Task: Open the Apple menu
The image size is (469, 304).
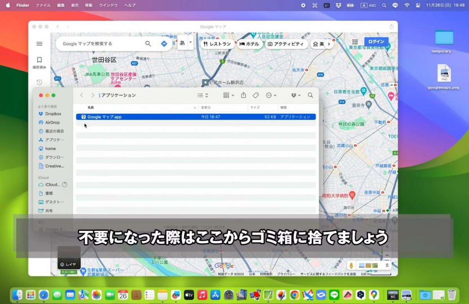Action: (8, 5)
